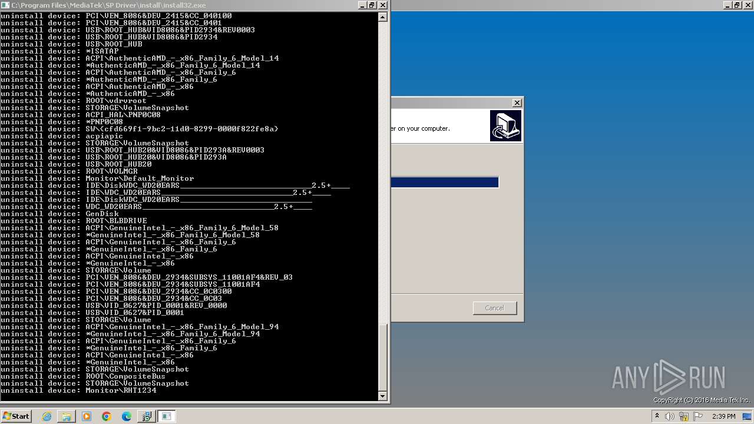The height and width of the screenshot is (424, 754).
Task: Click the line 'uninstall device: ROOT\VOLMGR'
Action: click(x=69, y=171)
